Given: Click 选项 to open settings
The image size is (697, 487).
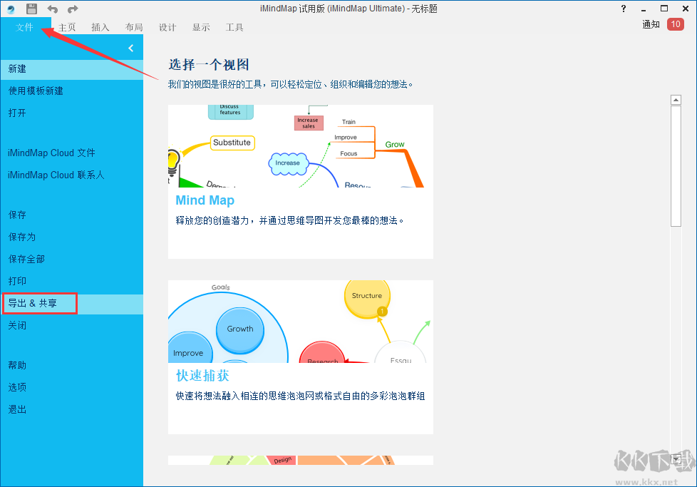Looking at the screenshot, I should pos(17,386).
